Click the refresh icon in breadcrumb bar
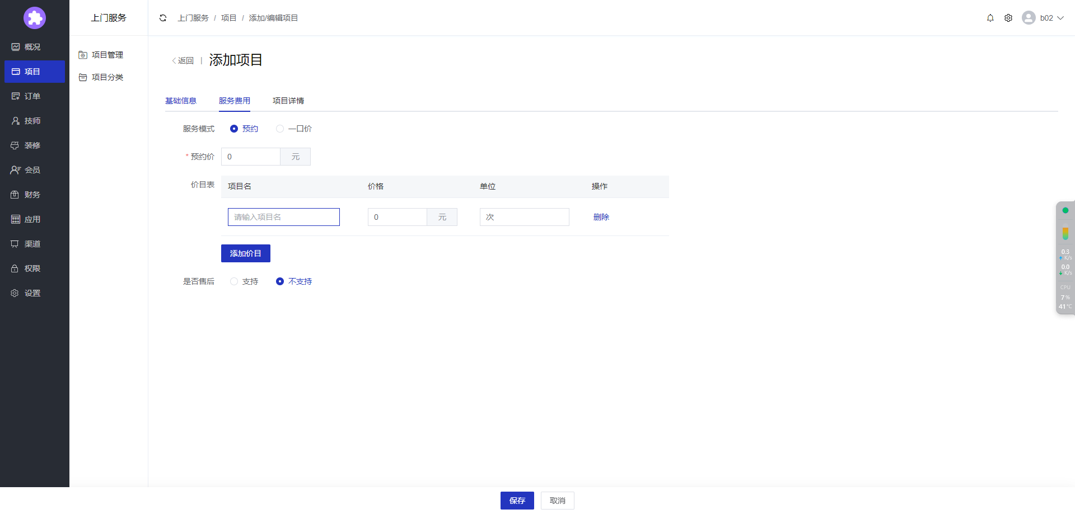The image size is (1075, 514). pos(163,18)
